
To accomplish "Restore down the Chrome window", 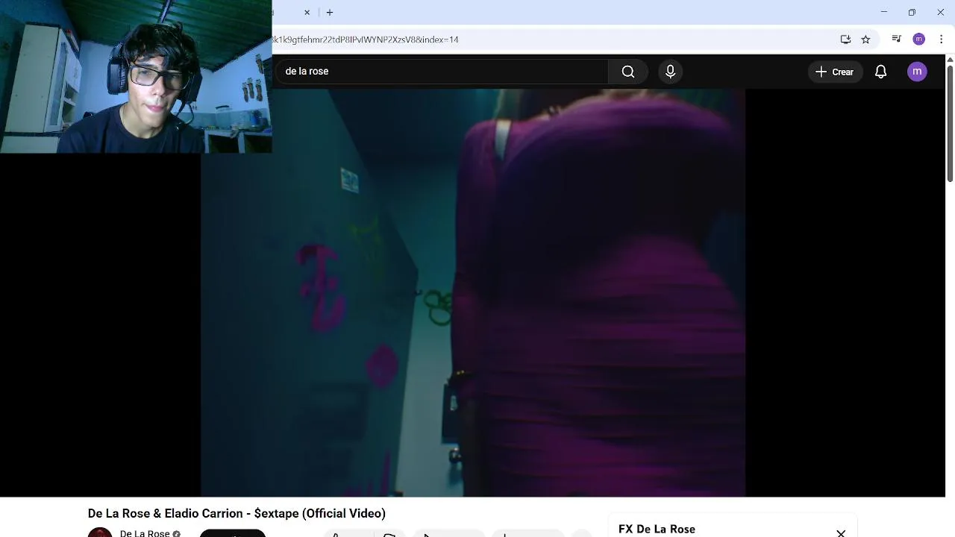I will [x=912, y=12].
